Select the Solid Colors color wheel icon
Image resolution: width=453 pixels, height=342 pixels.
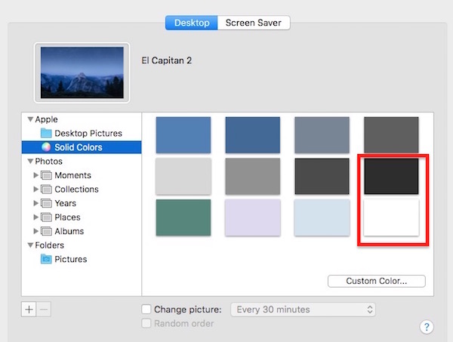(x=47, y=147)
